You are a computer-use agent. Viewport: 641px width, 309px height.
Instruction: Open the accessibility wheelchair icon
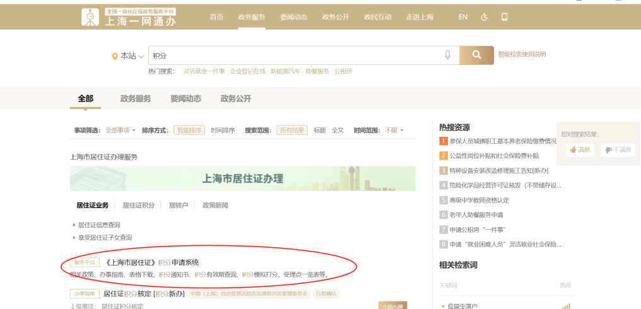point(485,17)
